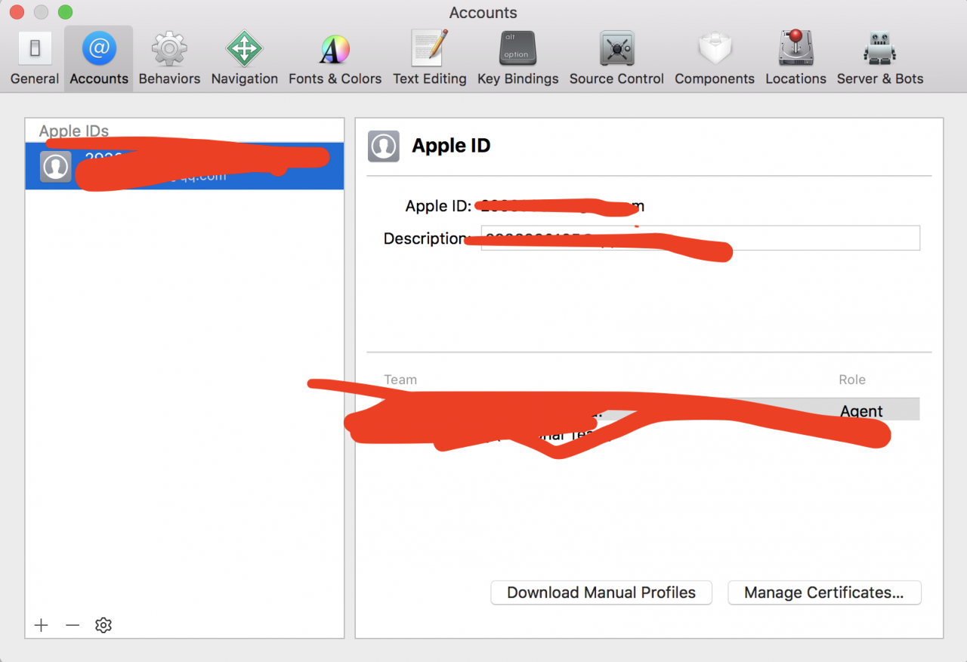Open the Source Control pane
The width and height of the screenshot is (967, 662).
coord(616,59)
